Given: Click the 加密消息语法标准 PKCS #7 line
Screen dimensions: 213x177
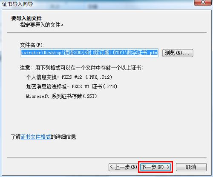Looking at the screenshot, I should pos(72,86).
